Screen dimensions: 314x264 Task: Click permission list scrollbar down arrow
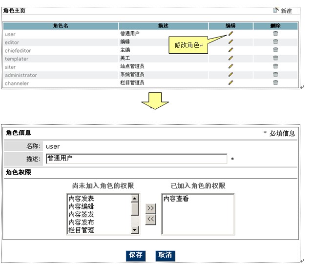(135, 230)
